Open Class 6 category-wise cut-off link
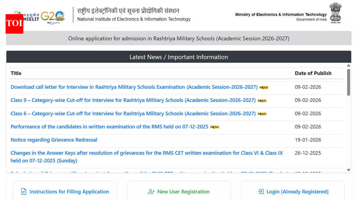Viewport: 356px width, 200px height. (x=133, y=114)
